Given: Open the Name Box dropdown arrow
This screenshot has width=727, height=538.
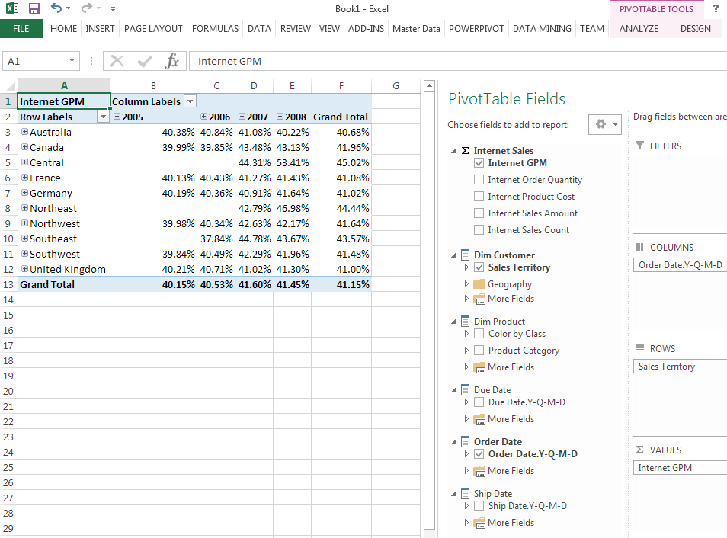Looking at the screenshot, I should coord(72,61).
